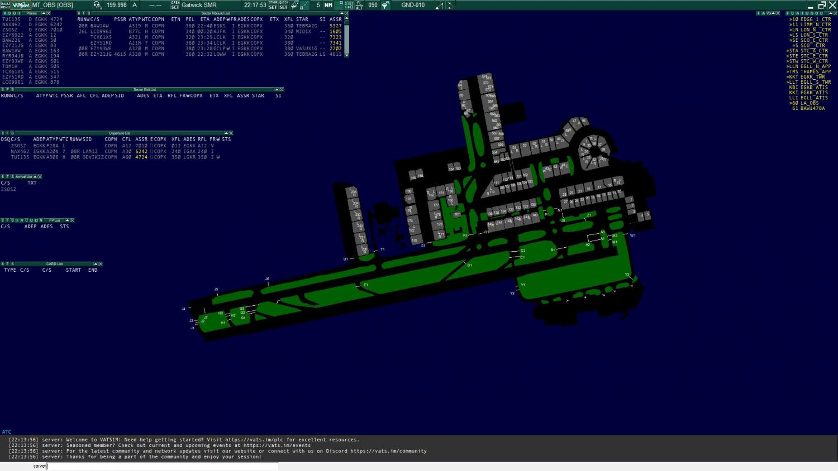The width and height of the screenshot is (838, 471).
Task: Open QUICK SET settings menu
Action: point(284,5)
